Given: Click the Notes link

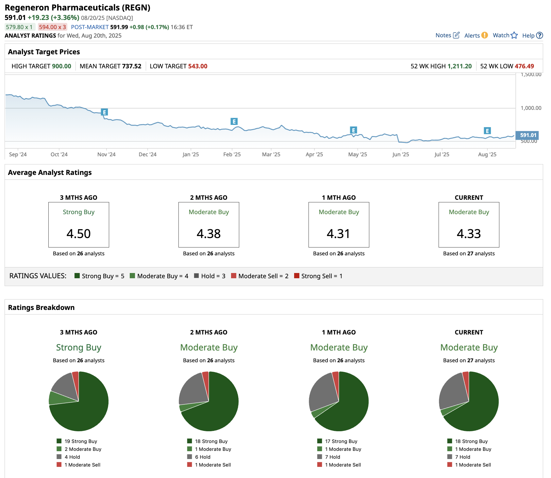Looking at the screenshot, I should (x=443, y=35).
